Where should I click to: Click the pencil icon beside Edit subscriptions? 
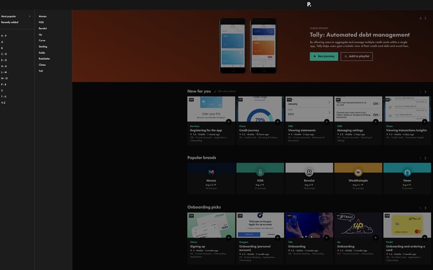(215, 91)
